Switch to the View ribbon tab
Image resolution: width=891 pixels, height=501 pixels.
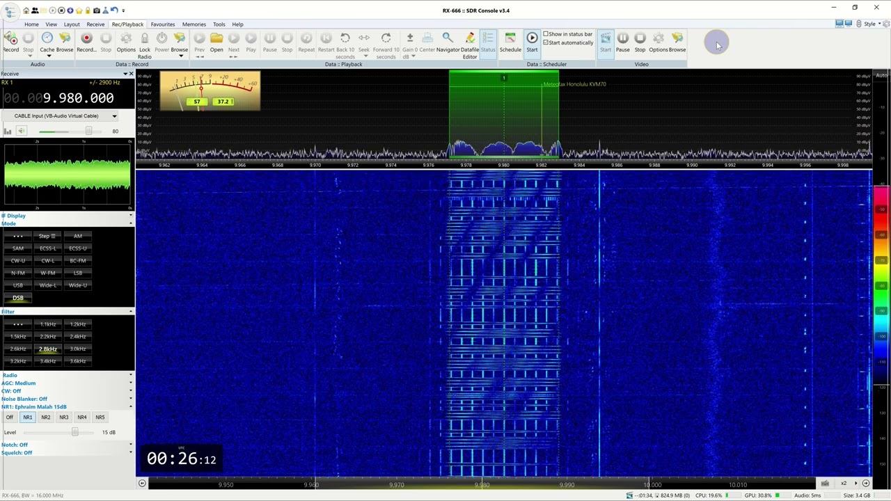(52, 24)
